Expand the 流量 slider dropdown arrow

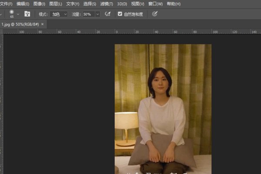coord(98,14)
